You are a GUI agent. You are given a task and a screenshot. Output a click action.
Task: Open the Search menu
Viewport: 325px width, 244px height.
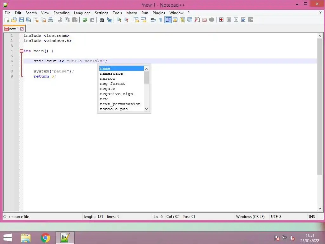click(x=31, y=13)
